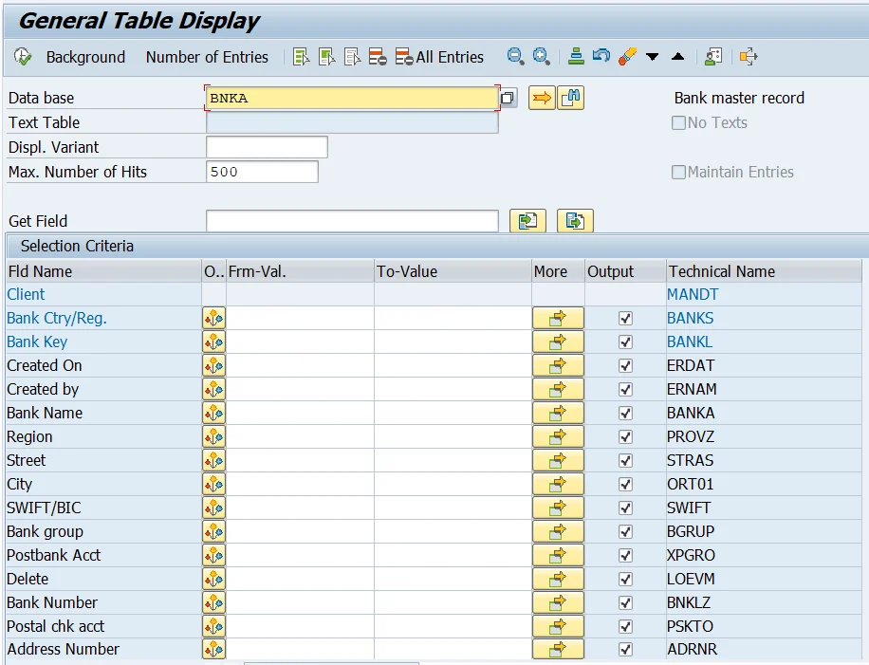
Task: Click Frm-Val. cell for Bank Key row
Action: click(300, 342)
